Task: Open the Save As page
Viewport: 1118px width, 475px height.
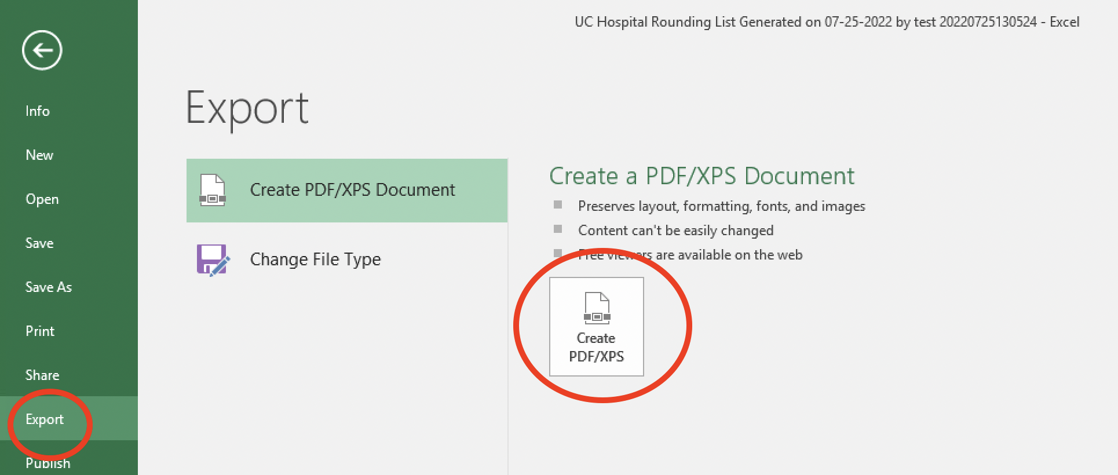Action: (x=49, y=287)
